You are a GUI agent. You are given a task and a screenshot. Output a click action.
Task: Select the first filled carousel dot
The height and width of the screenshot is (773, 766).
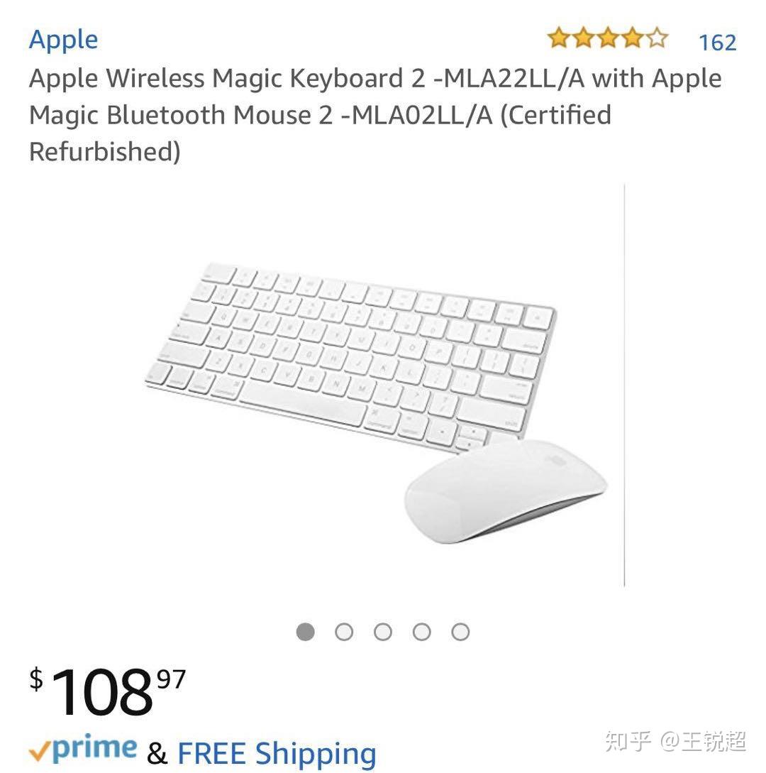coord(306,632)
